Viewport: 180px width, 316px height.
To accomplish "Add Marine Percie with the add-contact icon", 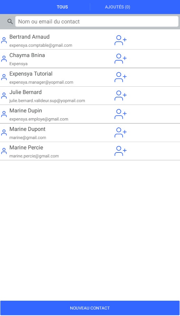I will click(x=120, y=151).
